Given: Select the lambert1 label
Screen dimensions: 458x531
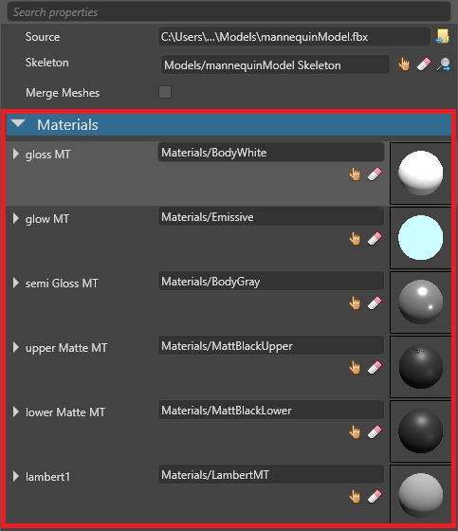Looking at the screenshot, I should tap(47, 477).
